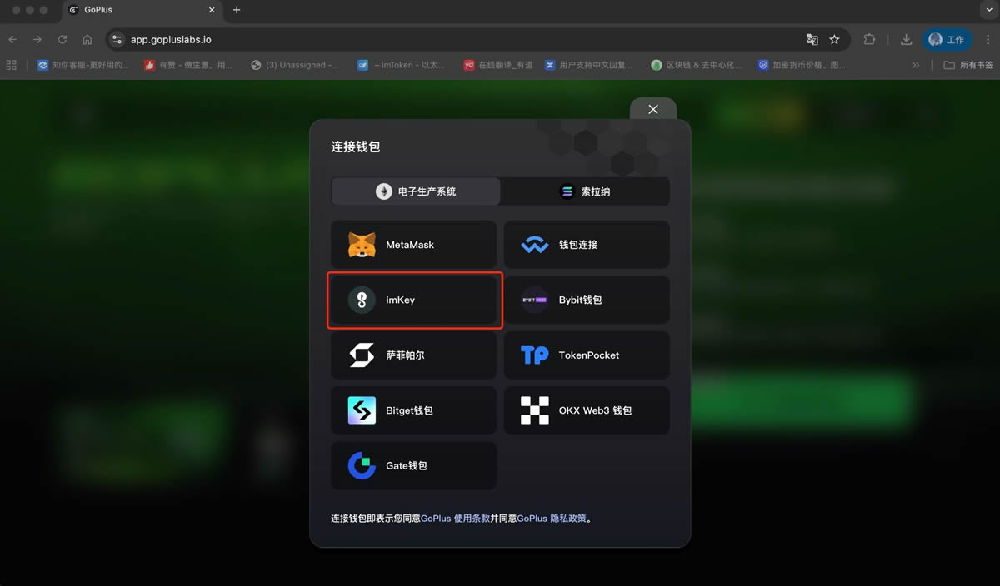The height and width of the screenshot is (586, 1000).
Task: Click the translate page icon
Action: [x=812, y=39]
